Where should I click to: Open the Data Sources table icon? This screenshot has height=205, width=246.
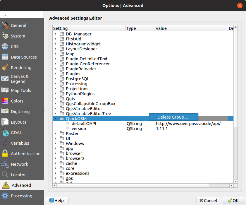[x=5, y=57]
